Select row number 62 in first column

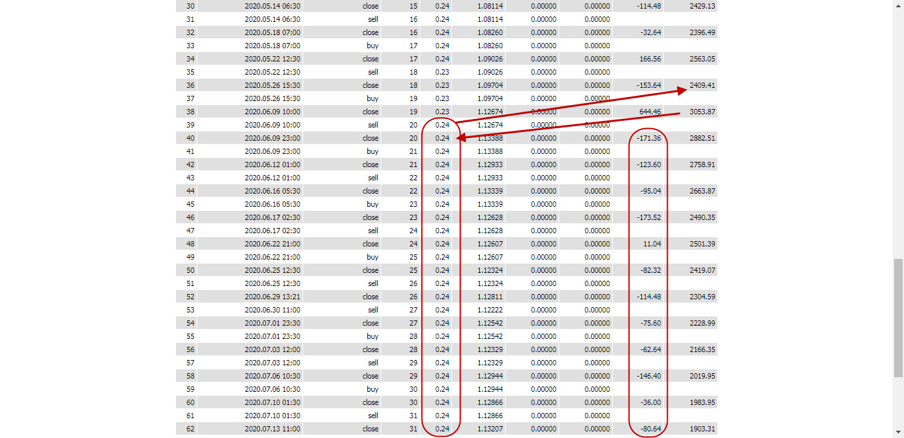coord(191,429)
